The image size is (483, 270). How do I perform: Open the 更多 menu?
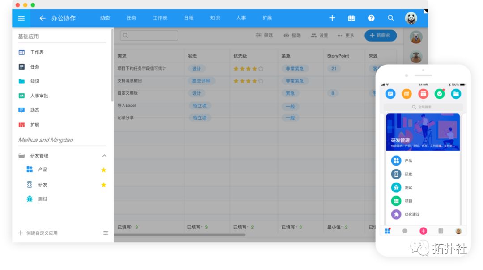coord(346,36)
